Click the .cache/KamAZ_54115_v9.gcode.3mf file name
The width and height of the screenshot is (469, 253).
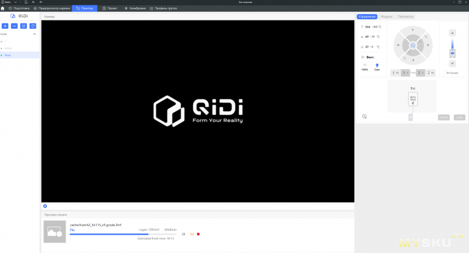pyautogui.click(x=96, y=225)
